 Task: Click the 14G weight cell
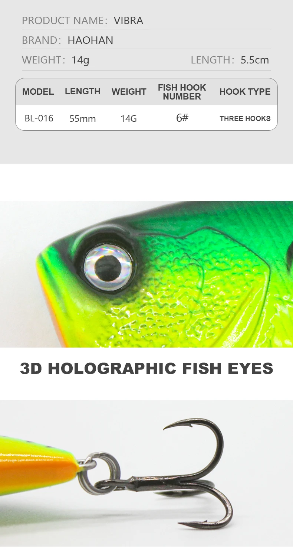point(129,119)
